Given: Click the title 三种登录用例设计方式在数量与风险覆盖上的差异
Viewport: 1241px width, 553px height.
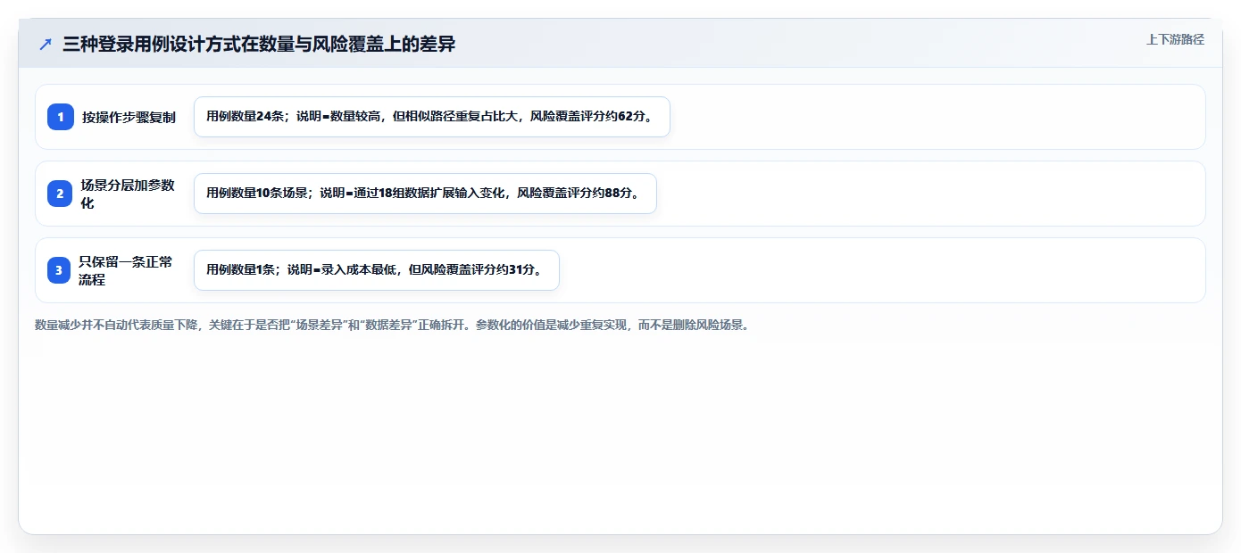Looking at the screenshot, I should [259, 44].
